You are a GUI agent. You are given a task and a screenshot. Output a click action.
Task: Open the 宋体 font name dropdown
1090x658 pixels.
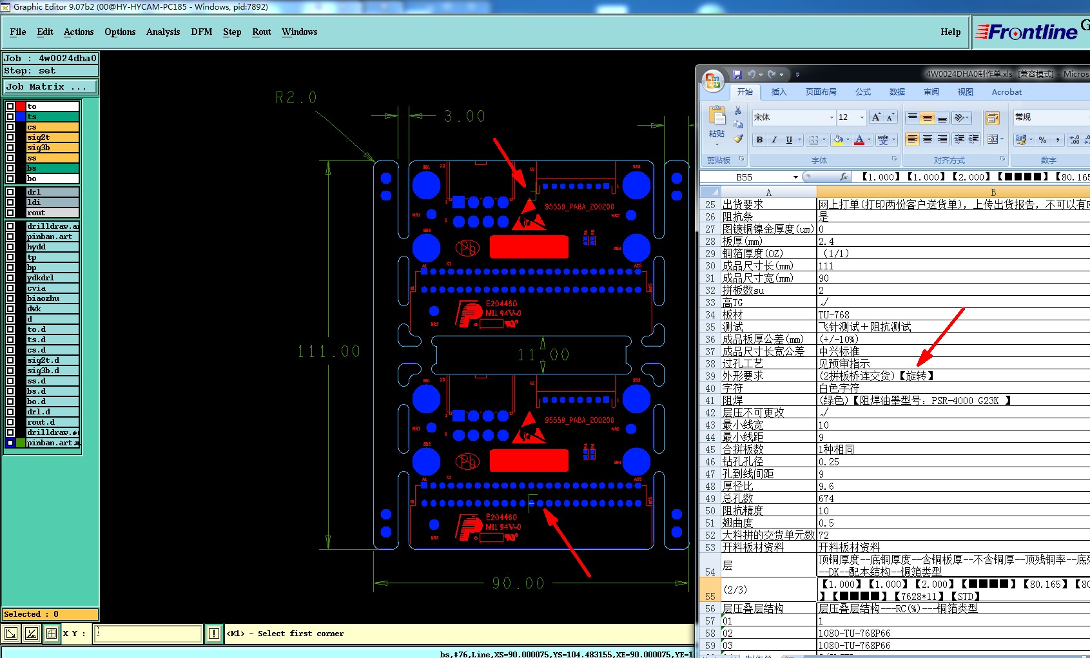click(x=831, y=117)
